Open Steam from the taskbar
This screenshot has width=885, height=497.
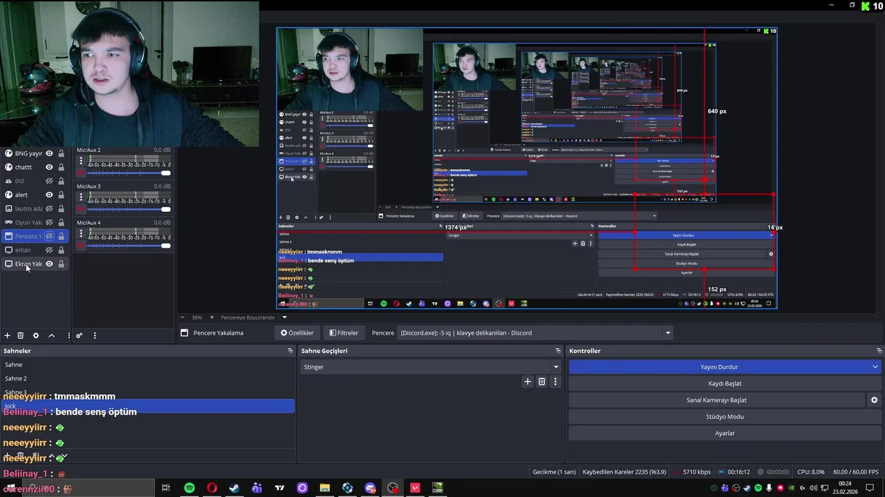click(x=234, y=488)
